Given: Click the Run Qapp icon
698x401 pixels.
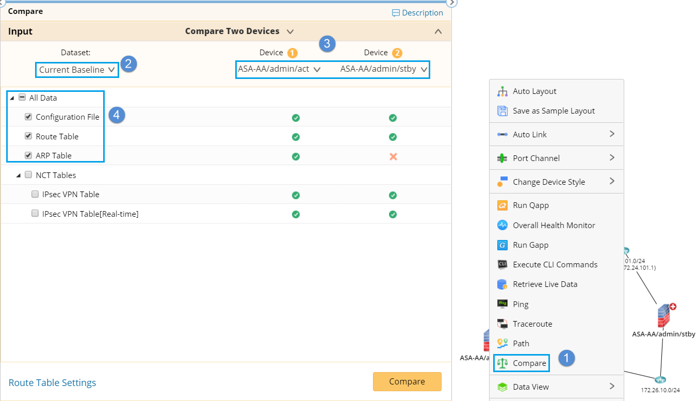Looking at the screenshot, I should point(502,205).
